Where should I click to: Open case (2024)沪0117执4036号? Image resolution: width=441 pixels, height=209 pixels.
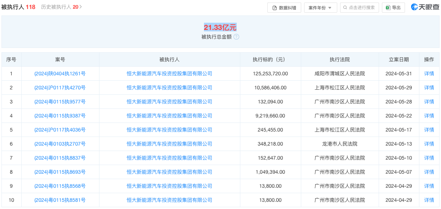[x=60, y=130]
